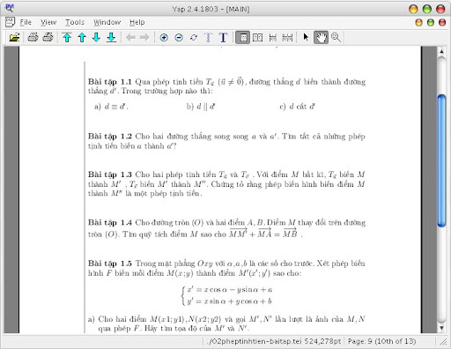
Task: Open the Help menu
Action: coord(137,22)
